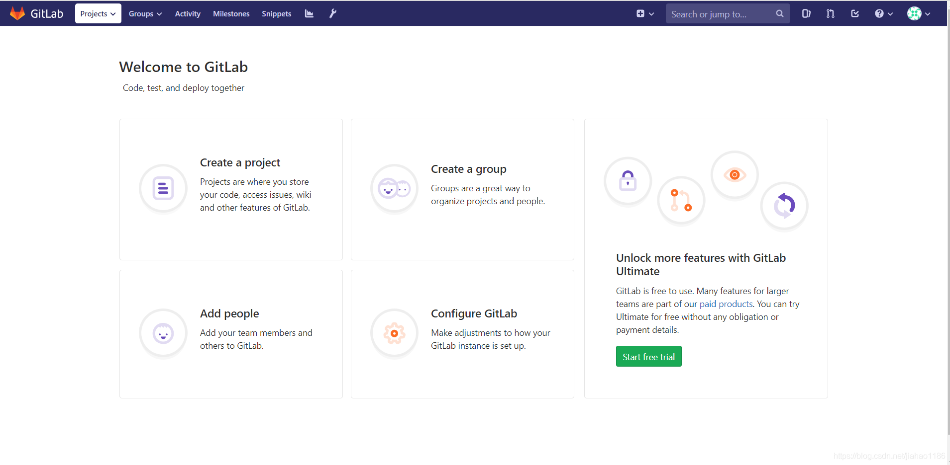Expand the Groups menu

click(145, 14)
